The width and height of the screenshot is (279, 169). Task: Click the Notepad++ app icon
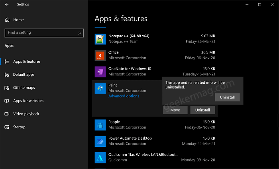tap(100, 39)
